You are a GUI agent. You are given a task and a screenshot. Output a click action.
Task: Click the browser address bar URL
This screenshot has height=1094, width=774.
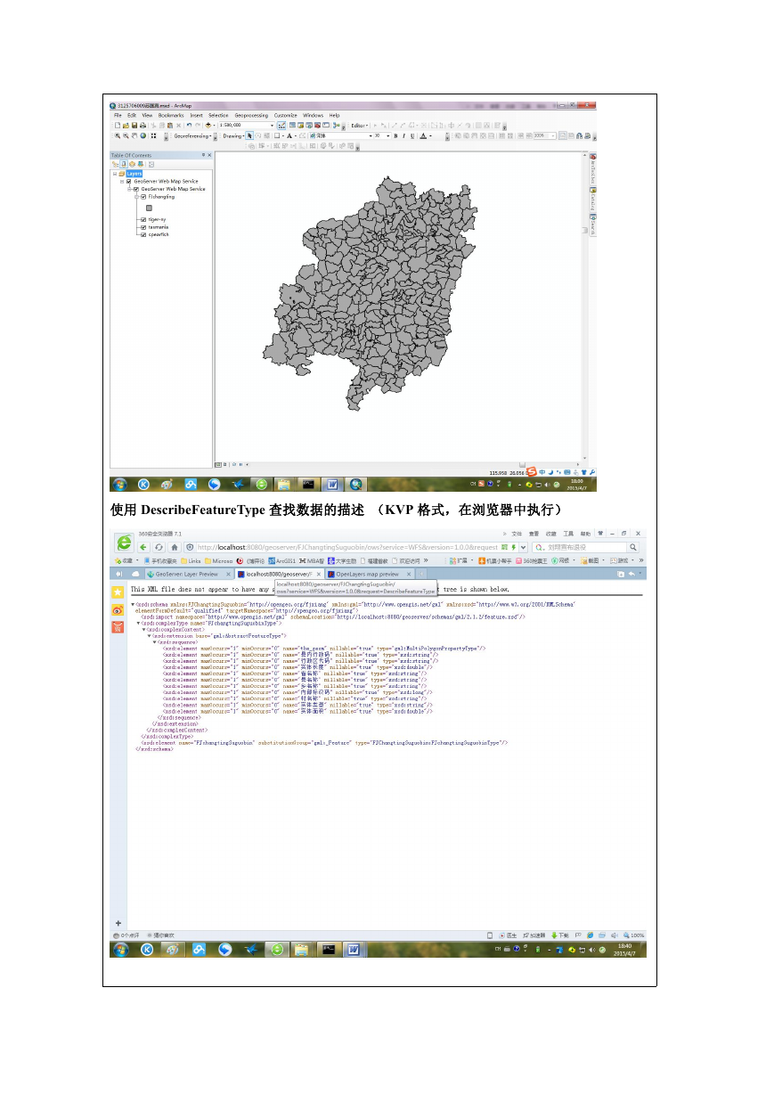click(347, 547)
